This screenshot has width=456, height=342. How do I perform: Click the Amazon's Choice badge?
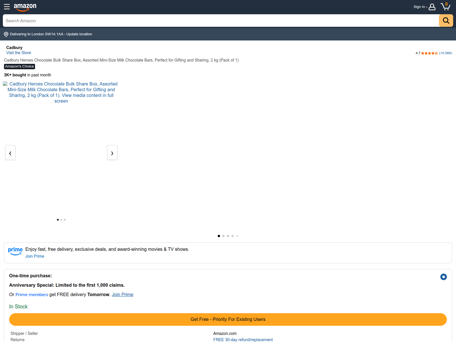(x=19, y=66)
